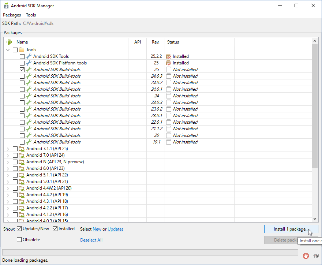This screenshot has height=265, width=322.
Task: Expand Android 7.0 (API 24) node
Action: 8,155
